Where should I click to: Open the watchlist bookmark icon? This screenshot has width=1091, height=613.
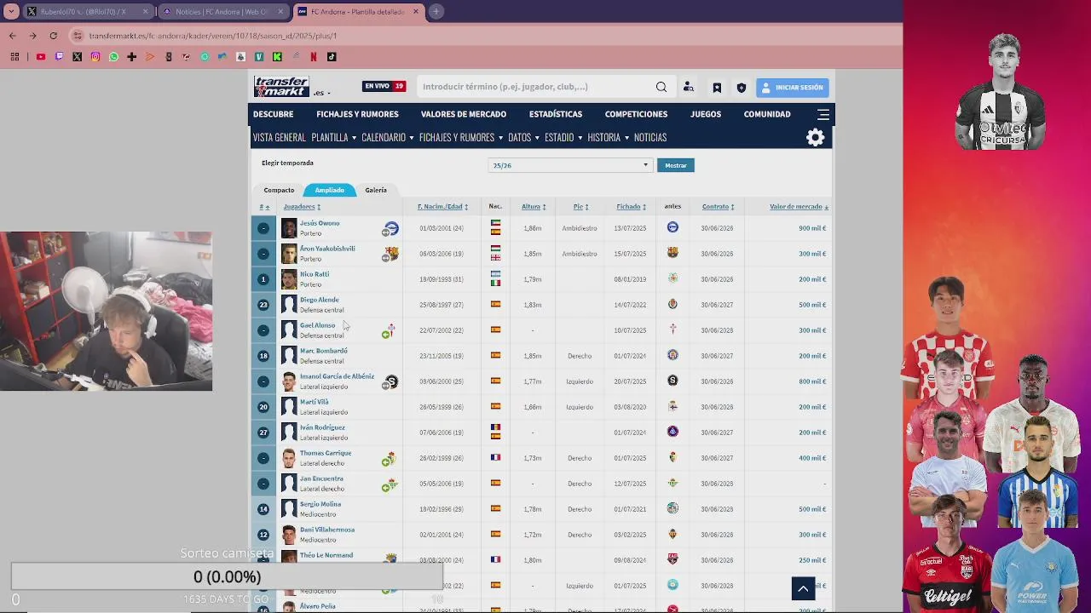(717, 88)
